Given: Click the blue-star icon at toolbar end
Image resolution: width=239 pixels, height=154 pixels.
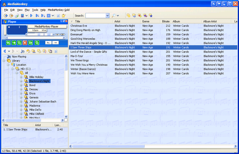Looking at the screenshot, I should click(151, 15).
